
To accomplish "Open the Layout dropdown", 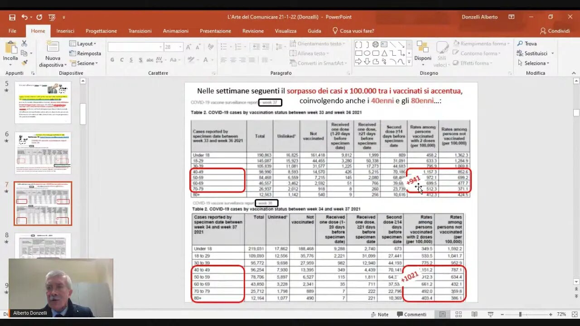I will click(x=83, y=43).
